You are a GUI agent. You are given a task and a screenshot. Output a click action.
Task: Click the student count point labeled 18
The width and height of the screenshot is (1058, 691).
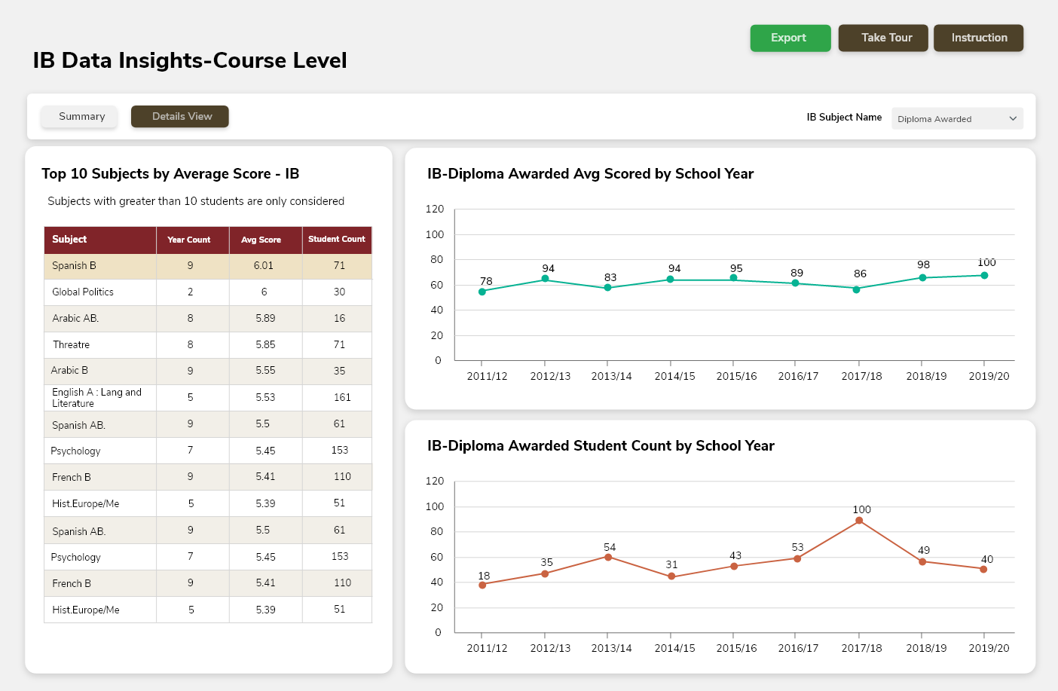point(482,585)
